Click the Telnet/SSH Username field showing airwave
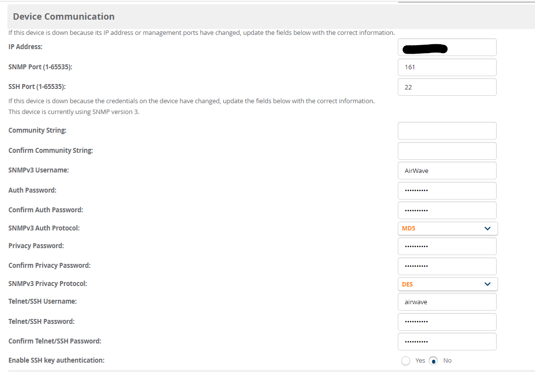 (447, 302)
